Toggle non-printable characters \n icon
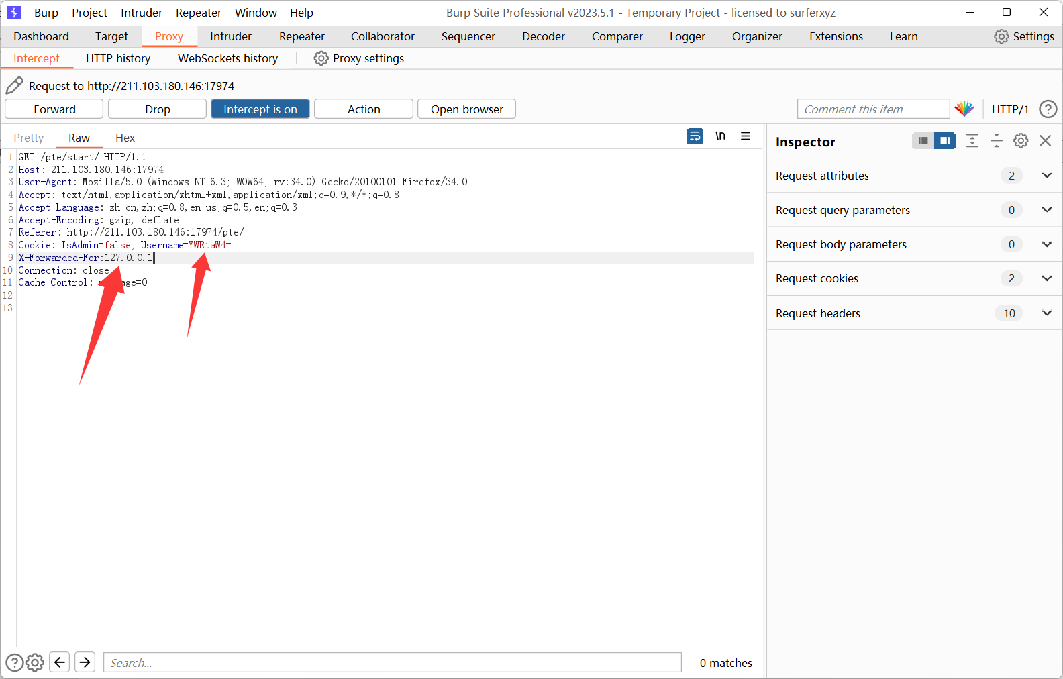1063x679 pixels. click(720, 136)
